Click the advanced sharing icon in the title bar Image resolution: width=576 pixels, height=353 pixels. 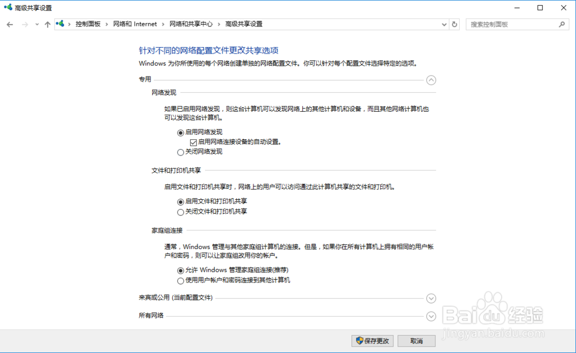[7, 7]
